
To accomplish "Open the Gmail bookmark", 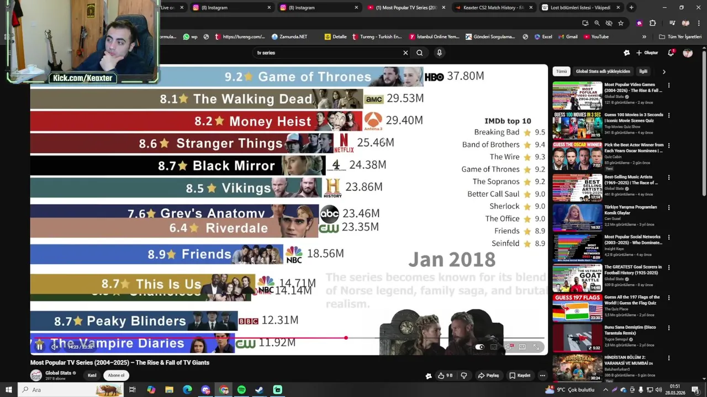I will [568, 37].
